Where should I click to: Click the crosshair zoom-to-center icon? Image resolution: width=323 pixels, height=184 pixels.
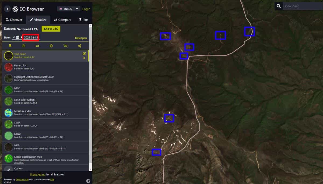point(51,46)
